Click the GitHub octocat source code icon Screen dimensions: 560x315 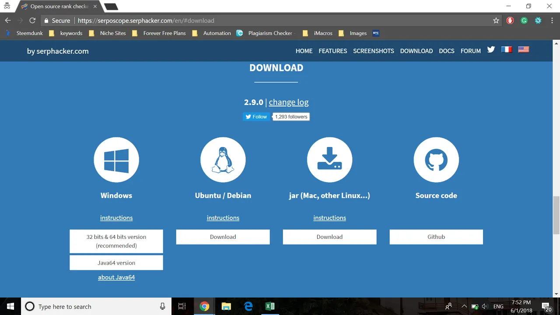(x=436, y=160)
